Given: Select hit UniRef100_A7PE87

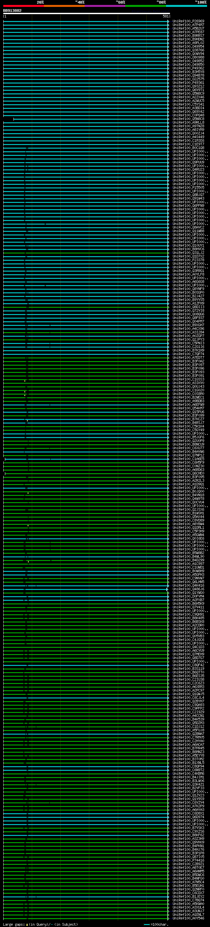Looking at the screenshot, I should (x=188, y=32).
